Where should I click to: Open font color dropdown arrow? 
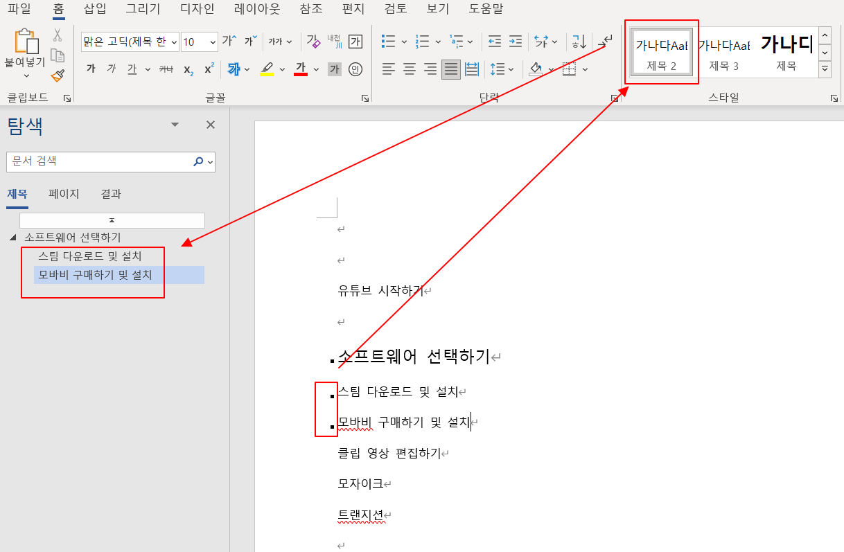tap(316, 69)
